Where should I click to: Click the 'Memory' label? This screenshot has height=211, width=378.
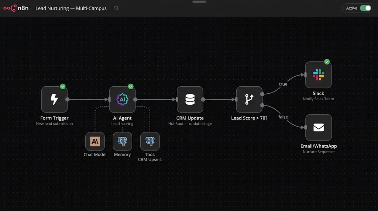pyautogui.click(x=122, y=155)
